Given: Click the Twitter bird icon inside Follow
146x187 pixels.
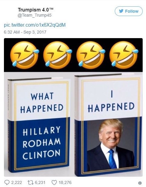Looking at the screenshot, I should (121, 11).
